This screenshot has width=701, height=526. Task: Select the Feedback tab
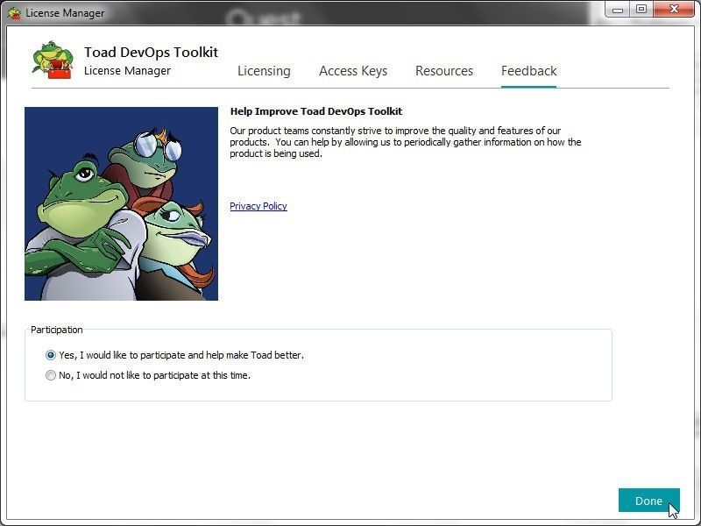[x=529, y=71]
